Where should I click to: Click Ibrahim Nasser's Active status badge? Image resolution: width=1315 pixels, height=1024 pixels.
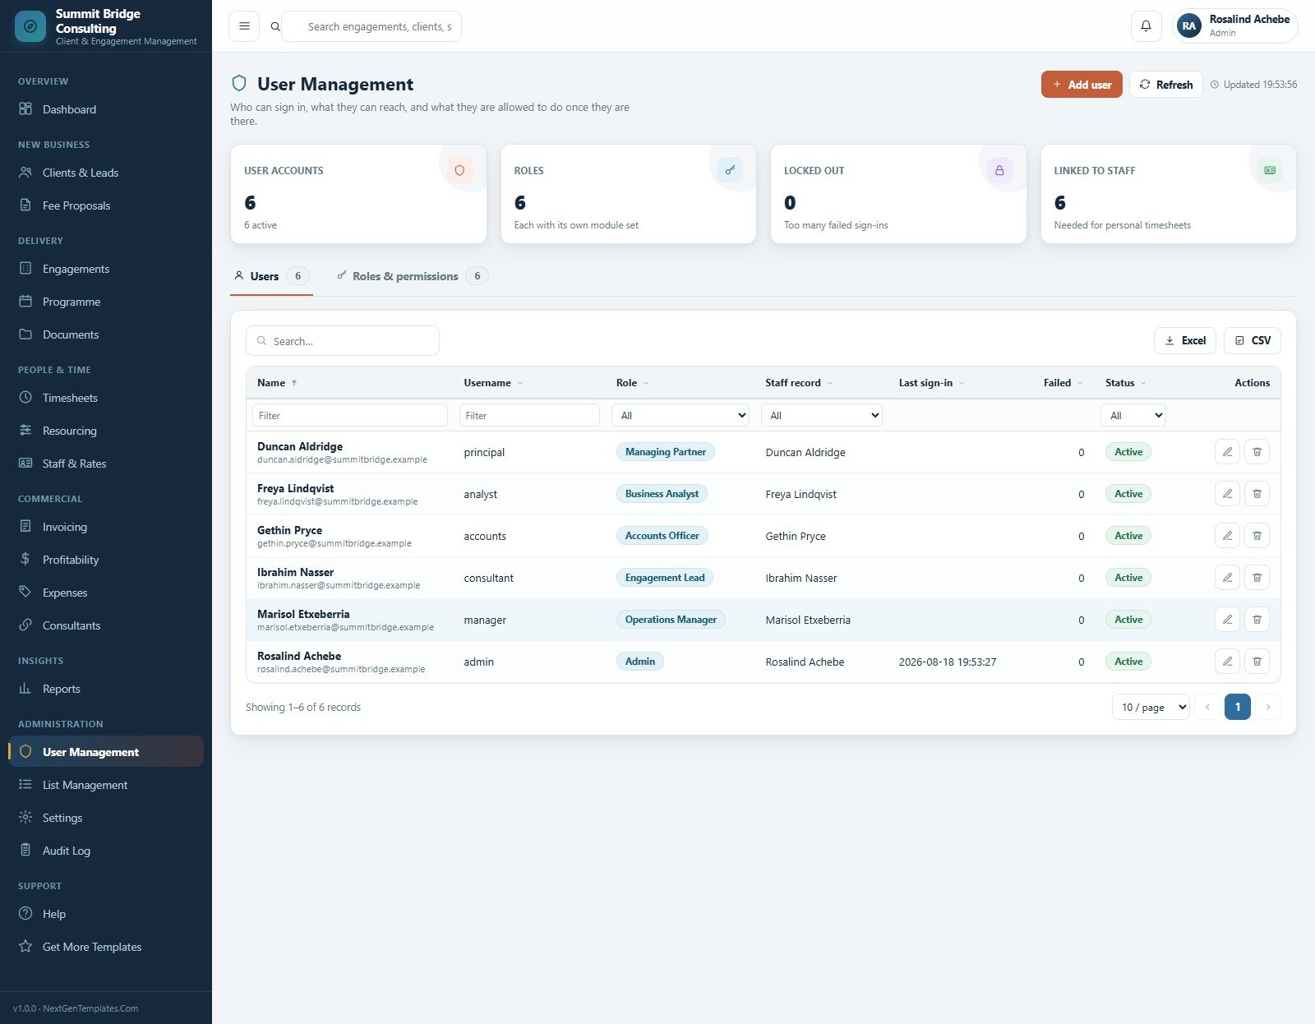tap(1128, 578)
